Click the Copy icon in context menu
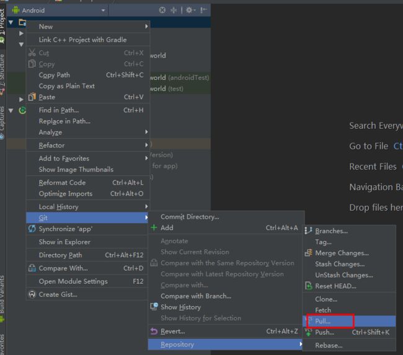403x355 pixels. 32,64
